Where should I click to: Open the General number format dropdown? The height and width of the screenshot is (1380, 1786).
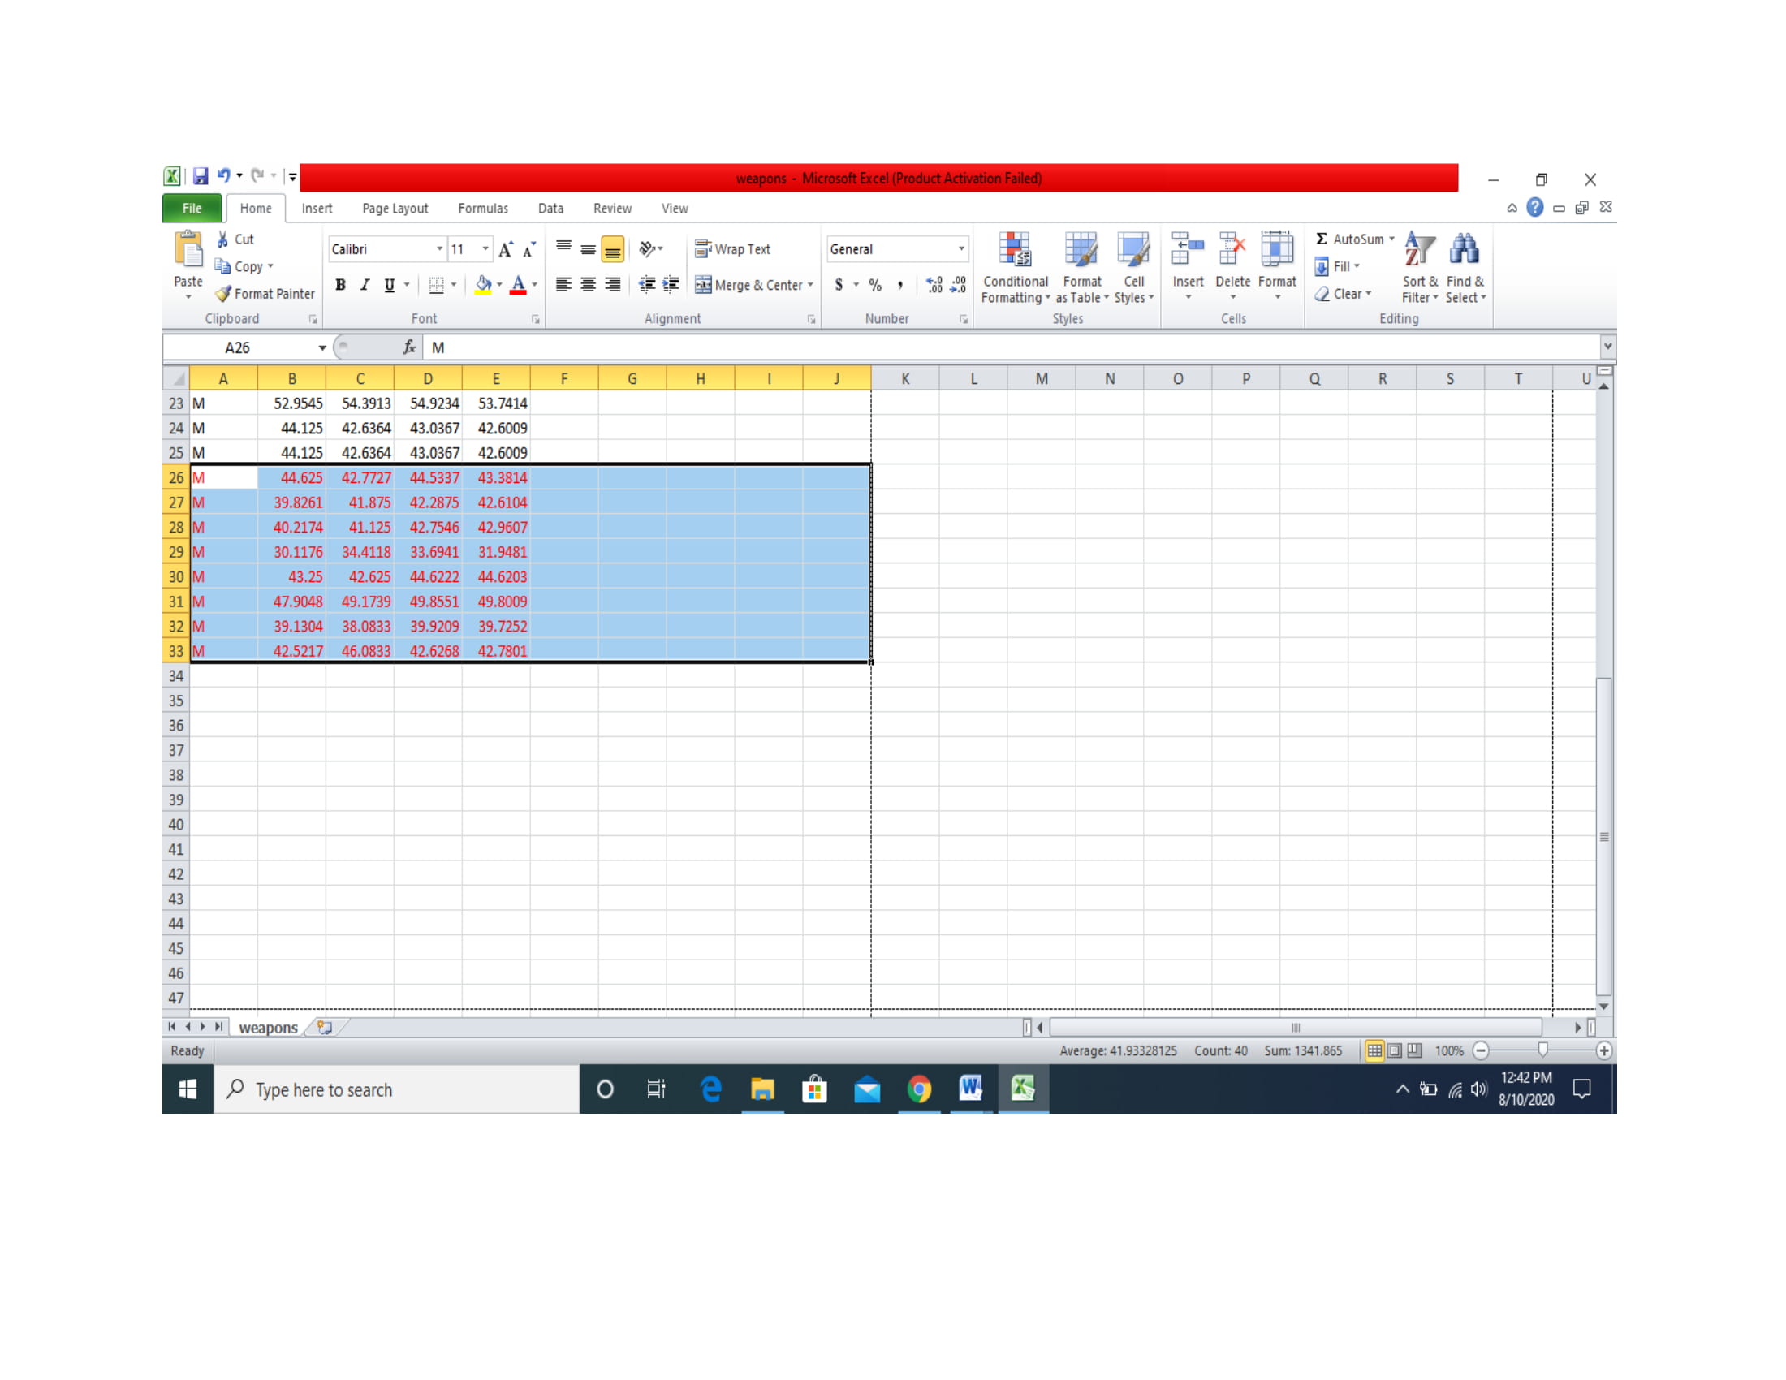click(961, 249)
